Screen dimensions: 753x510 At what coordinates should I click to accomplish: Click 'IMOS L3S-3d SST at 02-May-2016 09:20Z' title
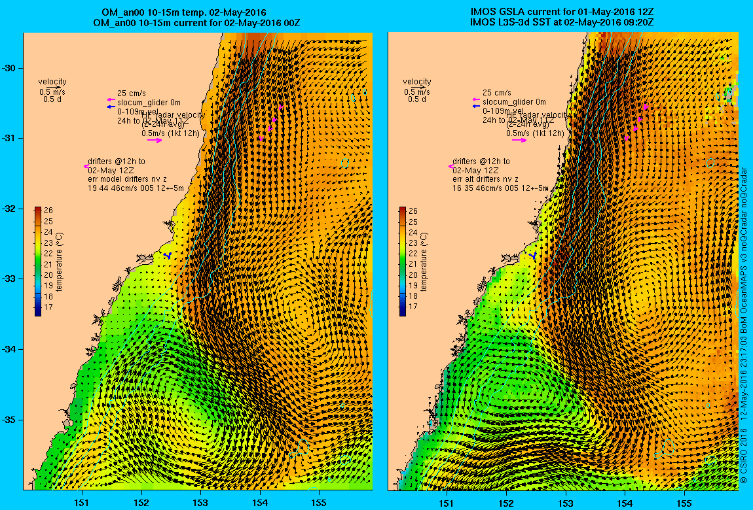point(561,22)
